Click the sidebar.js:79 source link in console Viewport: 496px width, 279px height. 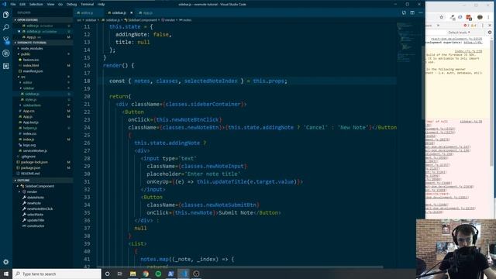pos(470,122)
